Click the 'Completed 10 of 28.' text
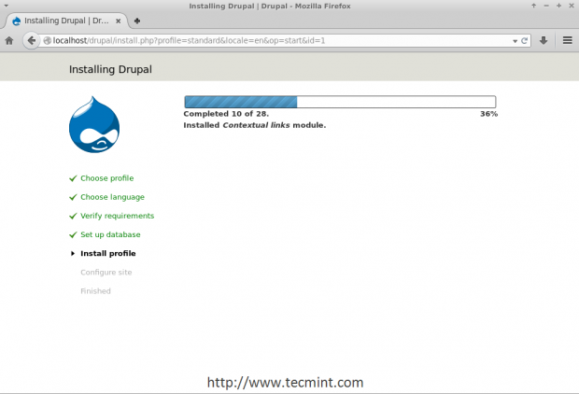This screenshot has width=579, height=394. click(x=226, y=114)
